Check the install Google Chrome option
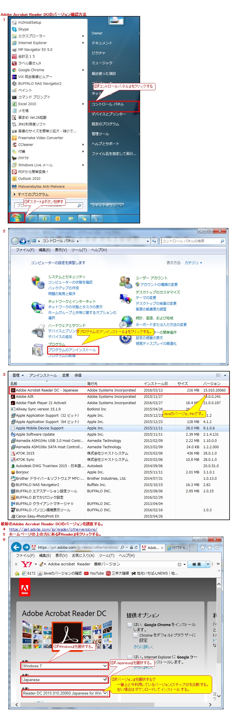Image resolution: width=231 pixels, height=712 pixels. point(130,624)
